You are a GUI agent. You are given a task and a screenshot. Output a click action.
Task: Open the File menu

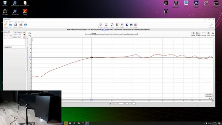[x=5, y=22]
